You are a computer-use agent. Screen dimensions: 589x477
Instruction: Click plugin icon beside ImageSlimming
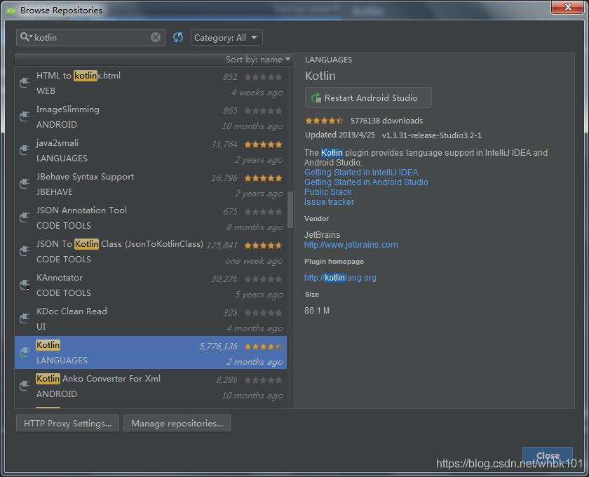[x=25, y=116]
